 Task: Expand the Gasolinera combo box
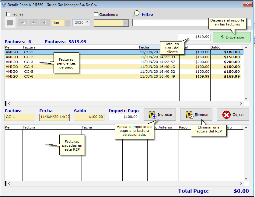coord(125,23)
